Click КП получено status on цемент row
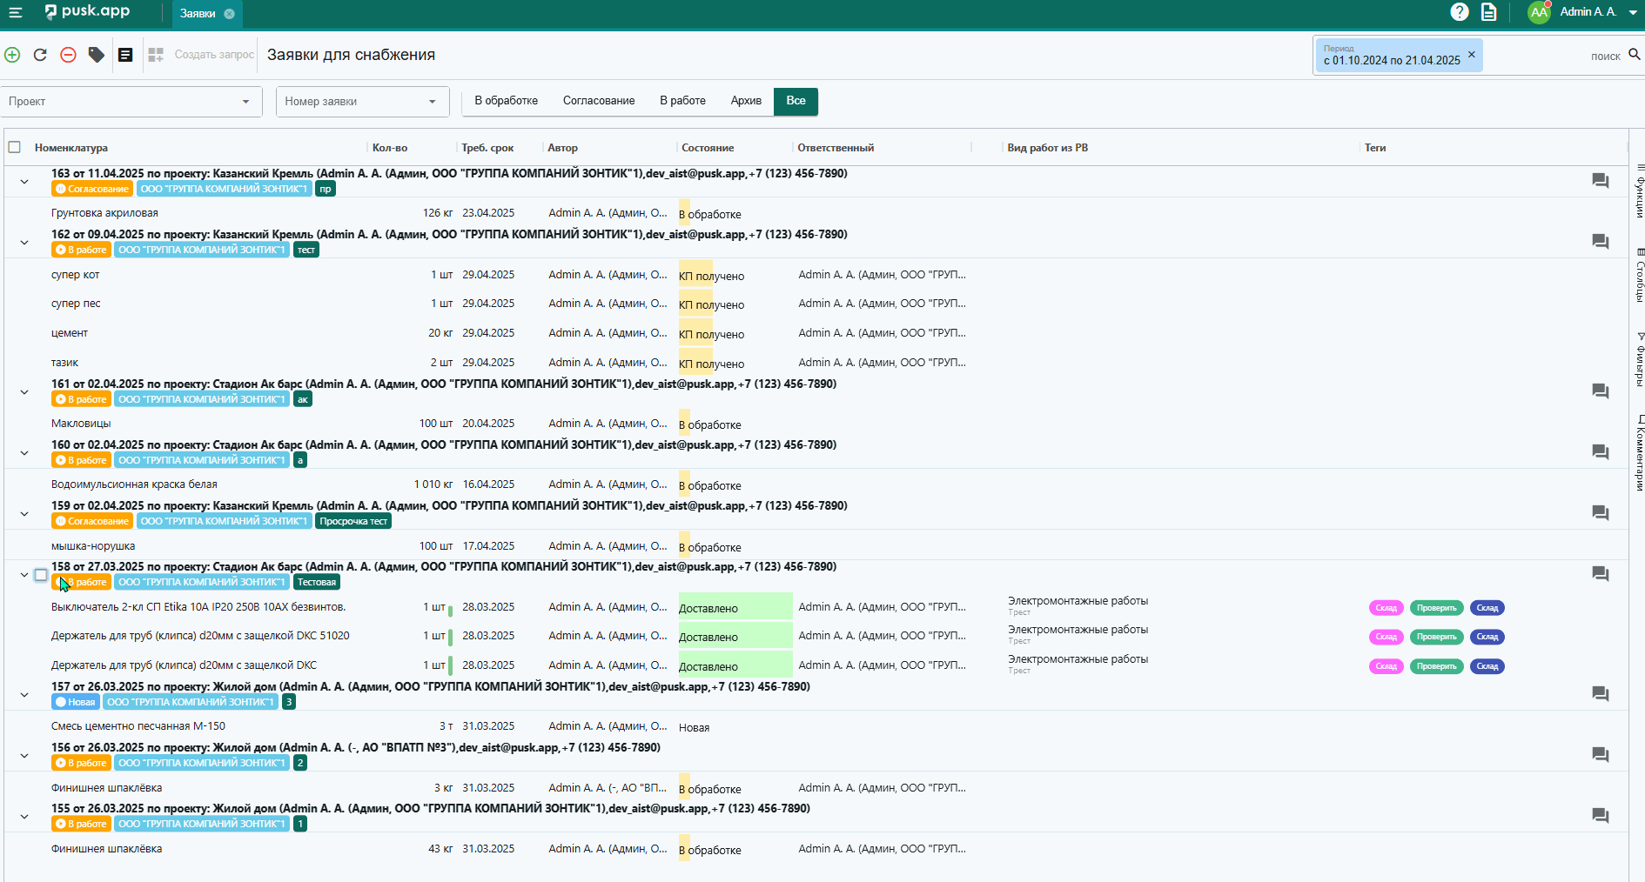 point(711,334)
